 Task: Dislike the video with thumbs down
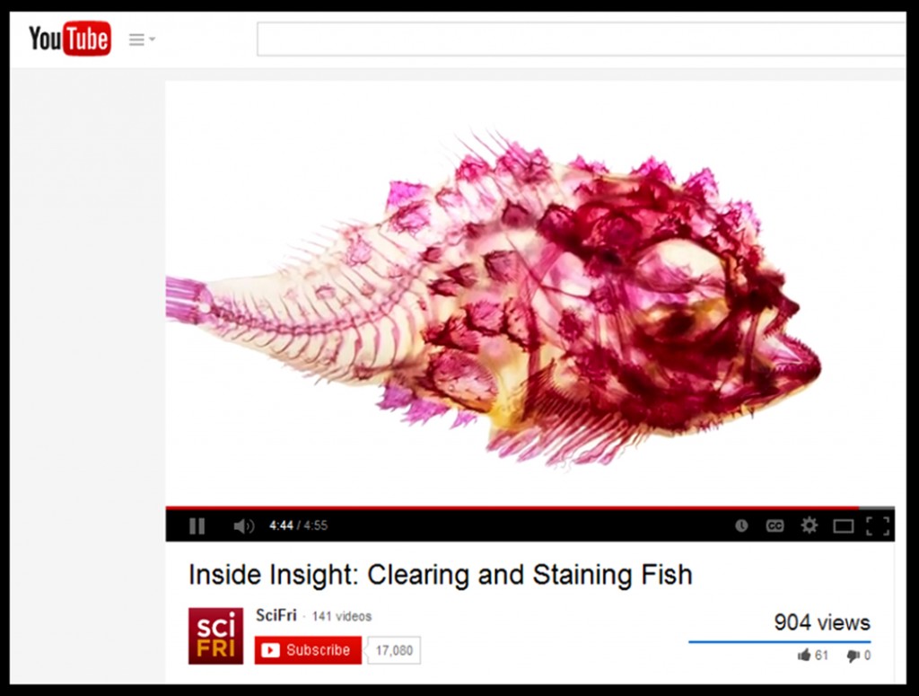[x=859, y=655]
